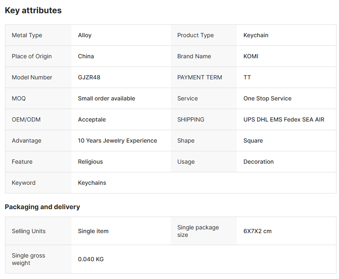Click the Decoration usage value
Viewport: 339px width, 279px height.
[258, 162]
